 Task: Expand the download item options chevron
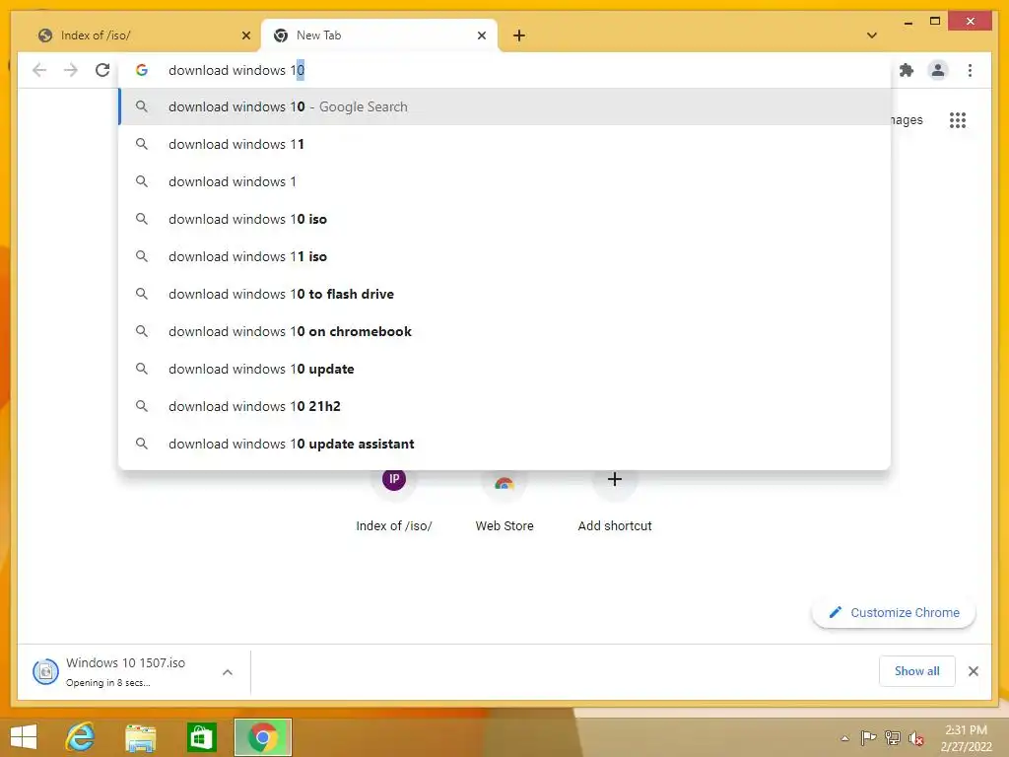228,672
